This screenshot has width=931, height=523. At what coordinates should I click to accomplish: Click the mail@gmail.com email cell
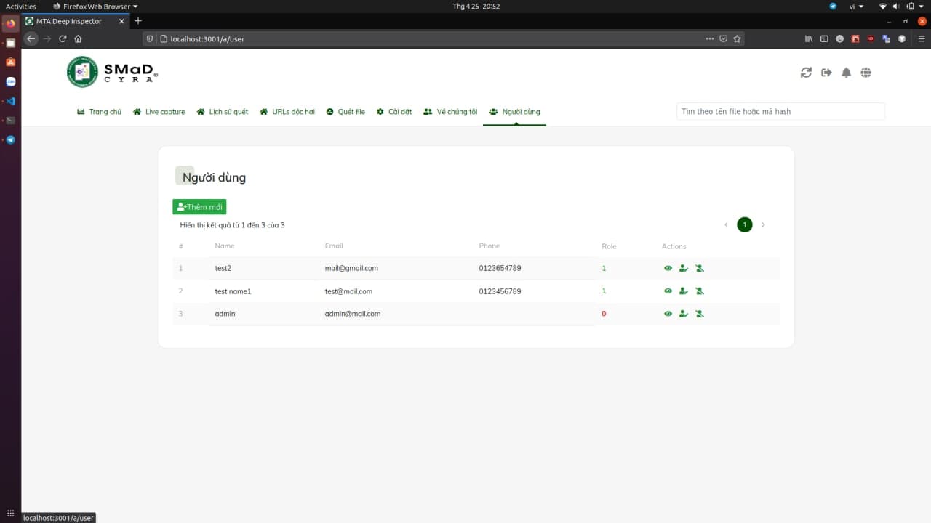(x=351, y=268)
